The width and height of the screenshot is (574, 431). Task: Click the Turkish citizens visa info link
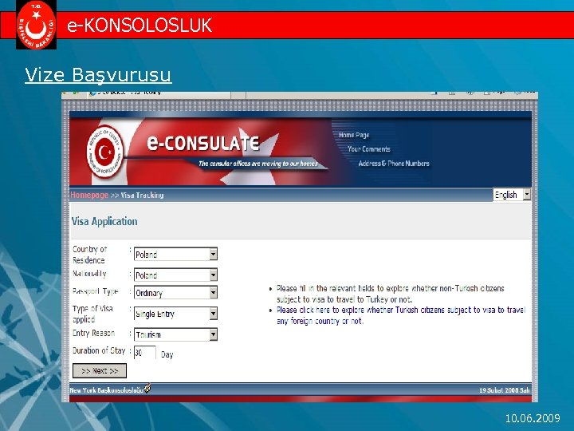tap(401, 315)
